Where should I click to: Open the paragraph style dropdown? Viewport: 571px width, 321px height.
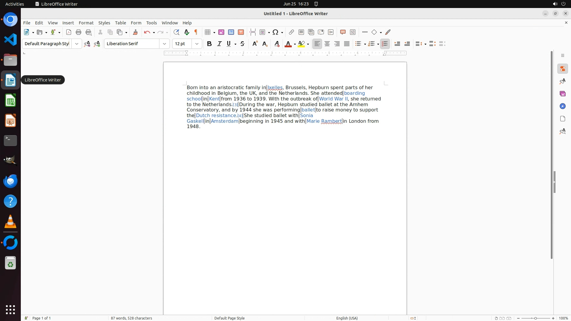(x=77, y=44)
